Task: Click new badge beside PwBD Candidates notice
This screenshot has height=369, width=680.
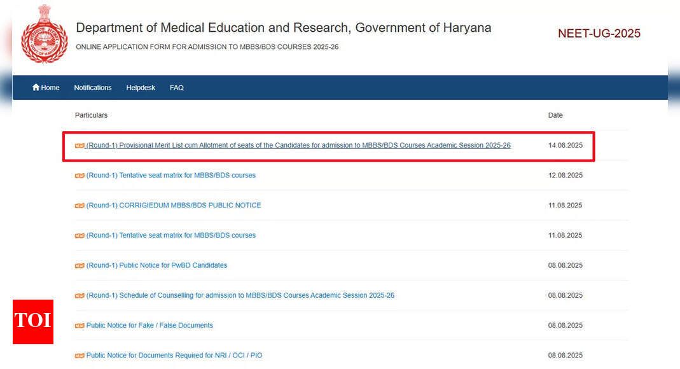Action: (x=80, y=265)
